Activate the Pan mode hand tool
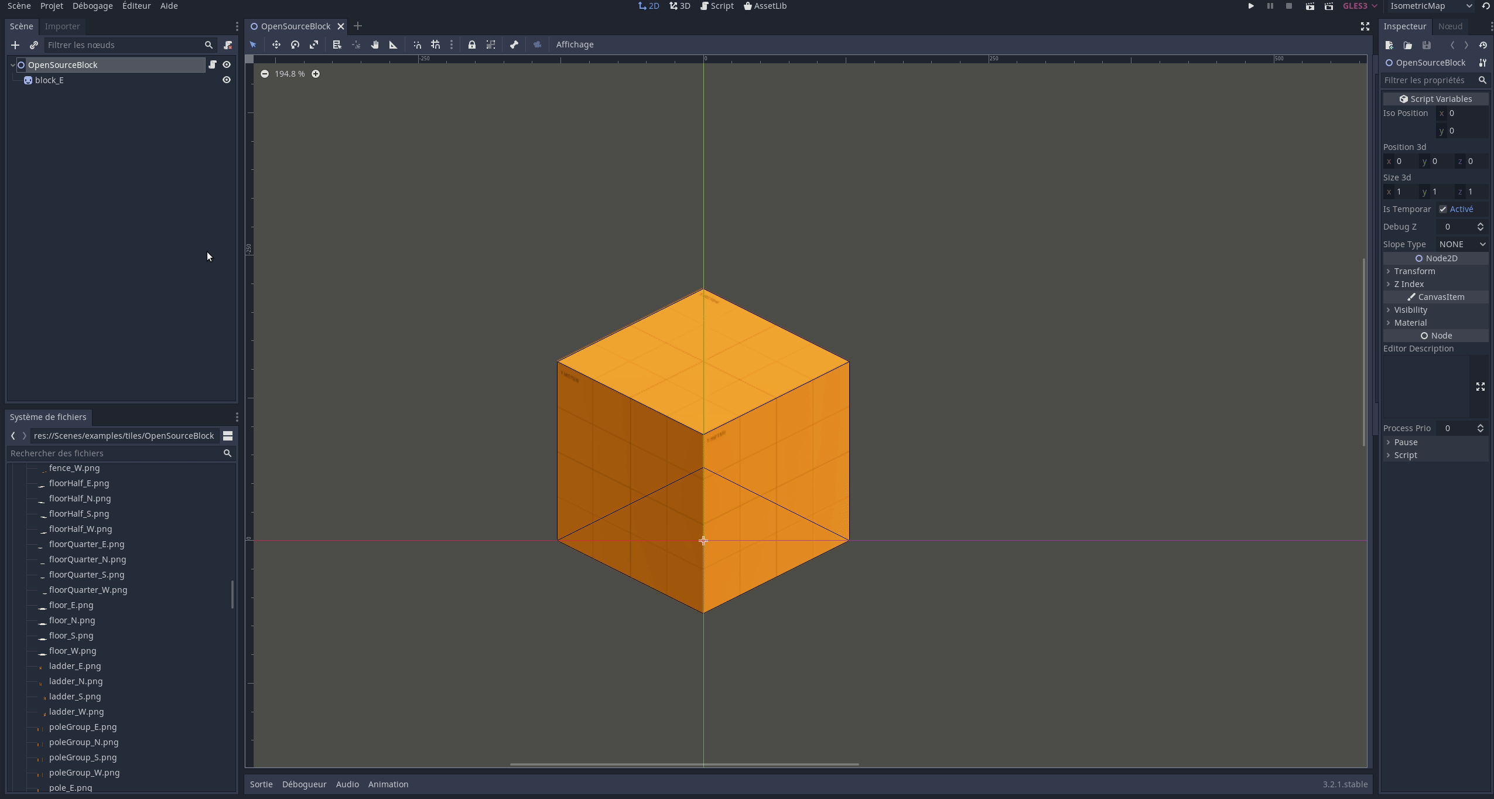1494x799 pixels. (375, 45)
